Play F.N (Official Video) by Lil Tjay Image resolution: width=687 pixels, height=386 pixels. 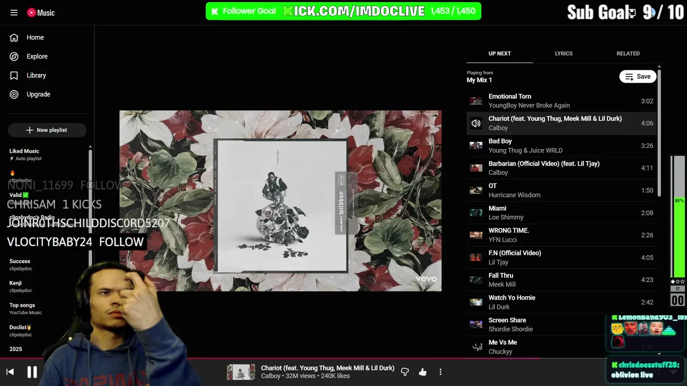[561, 257]
